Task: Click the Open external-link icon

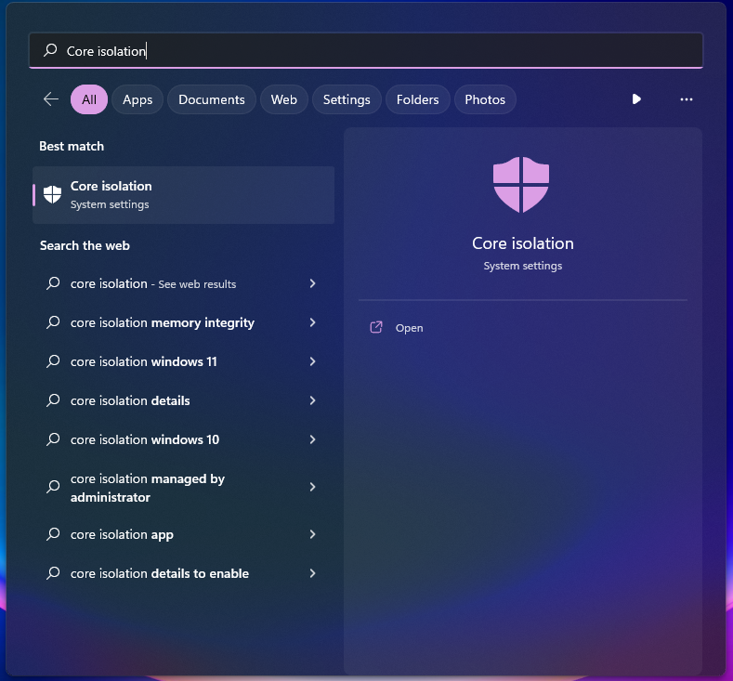Action: (376, 328)
